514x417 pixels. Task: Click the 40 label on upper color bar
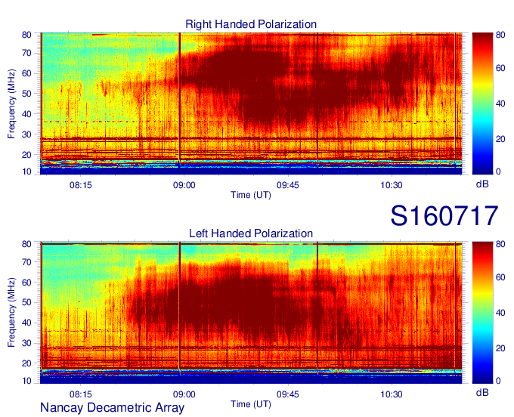(500, 103)
